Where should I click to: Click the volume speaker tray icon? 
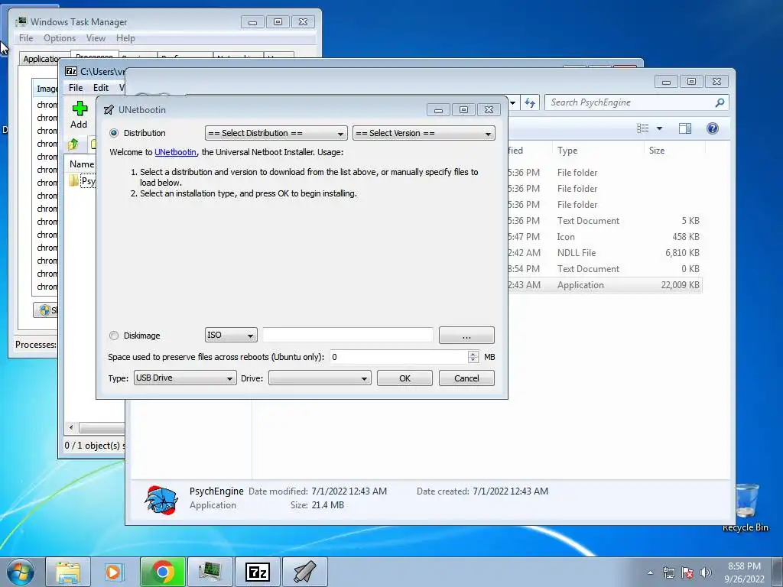pyautogui.click(x=705, y=572)
